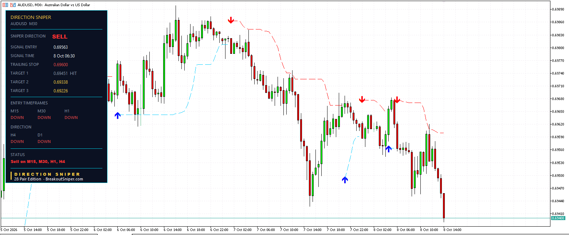Click the signal entry value 0.69563
This screenshot has width=569, height=235.
[x=60, y=47]
